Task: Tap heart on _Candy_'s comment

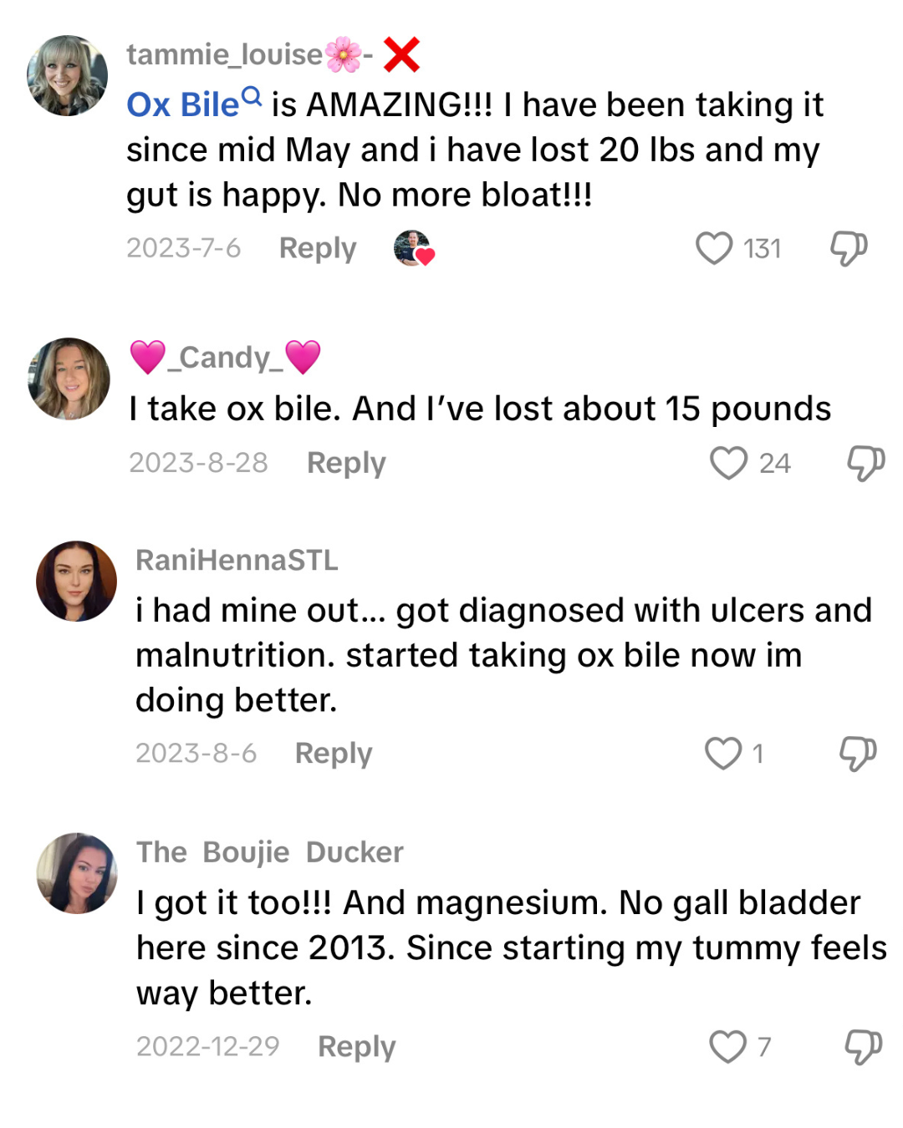Action: 728,463
